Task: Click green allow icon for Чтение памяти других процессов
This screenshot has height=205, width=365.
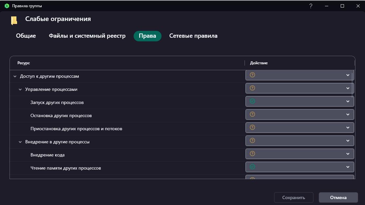Action: tap(252, 167)
